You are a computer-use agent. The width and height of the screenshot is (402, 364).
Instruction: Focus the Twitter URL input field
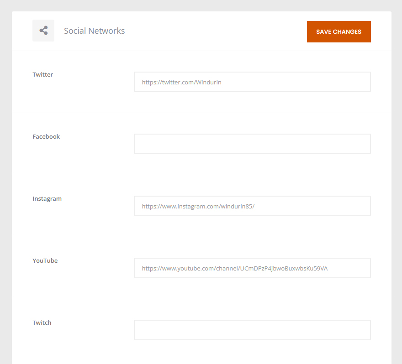click(x=252, y=82)
